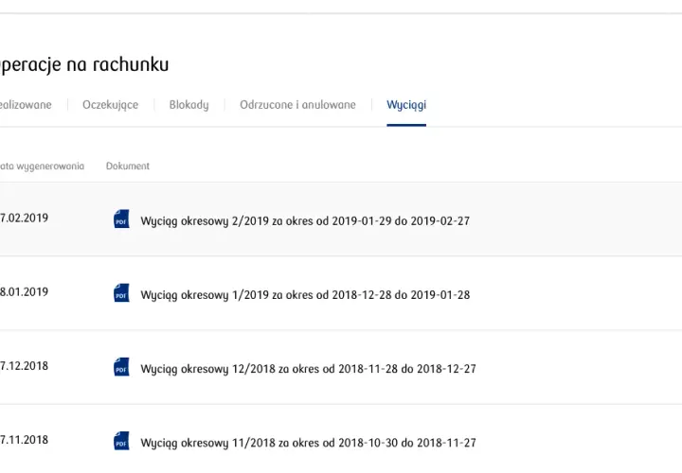Click PDF icon for statement 11/2018
682x473 pixels.
click(121, 441)
